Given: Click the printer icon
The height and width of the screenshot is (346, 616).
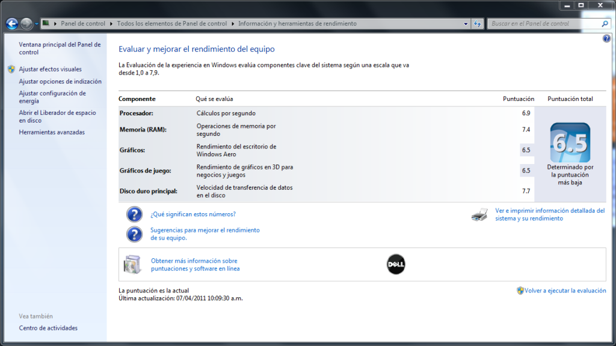Looking at the screenshot, I should click(x=479, y=214).
